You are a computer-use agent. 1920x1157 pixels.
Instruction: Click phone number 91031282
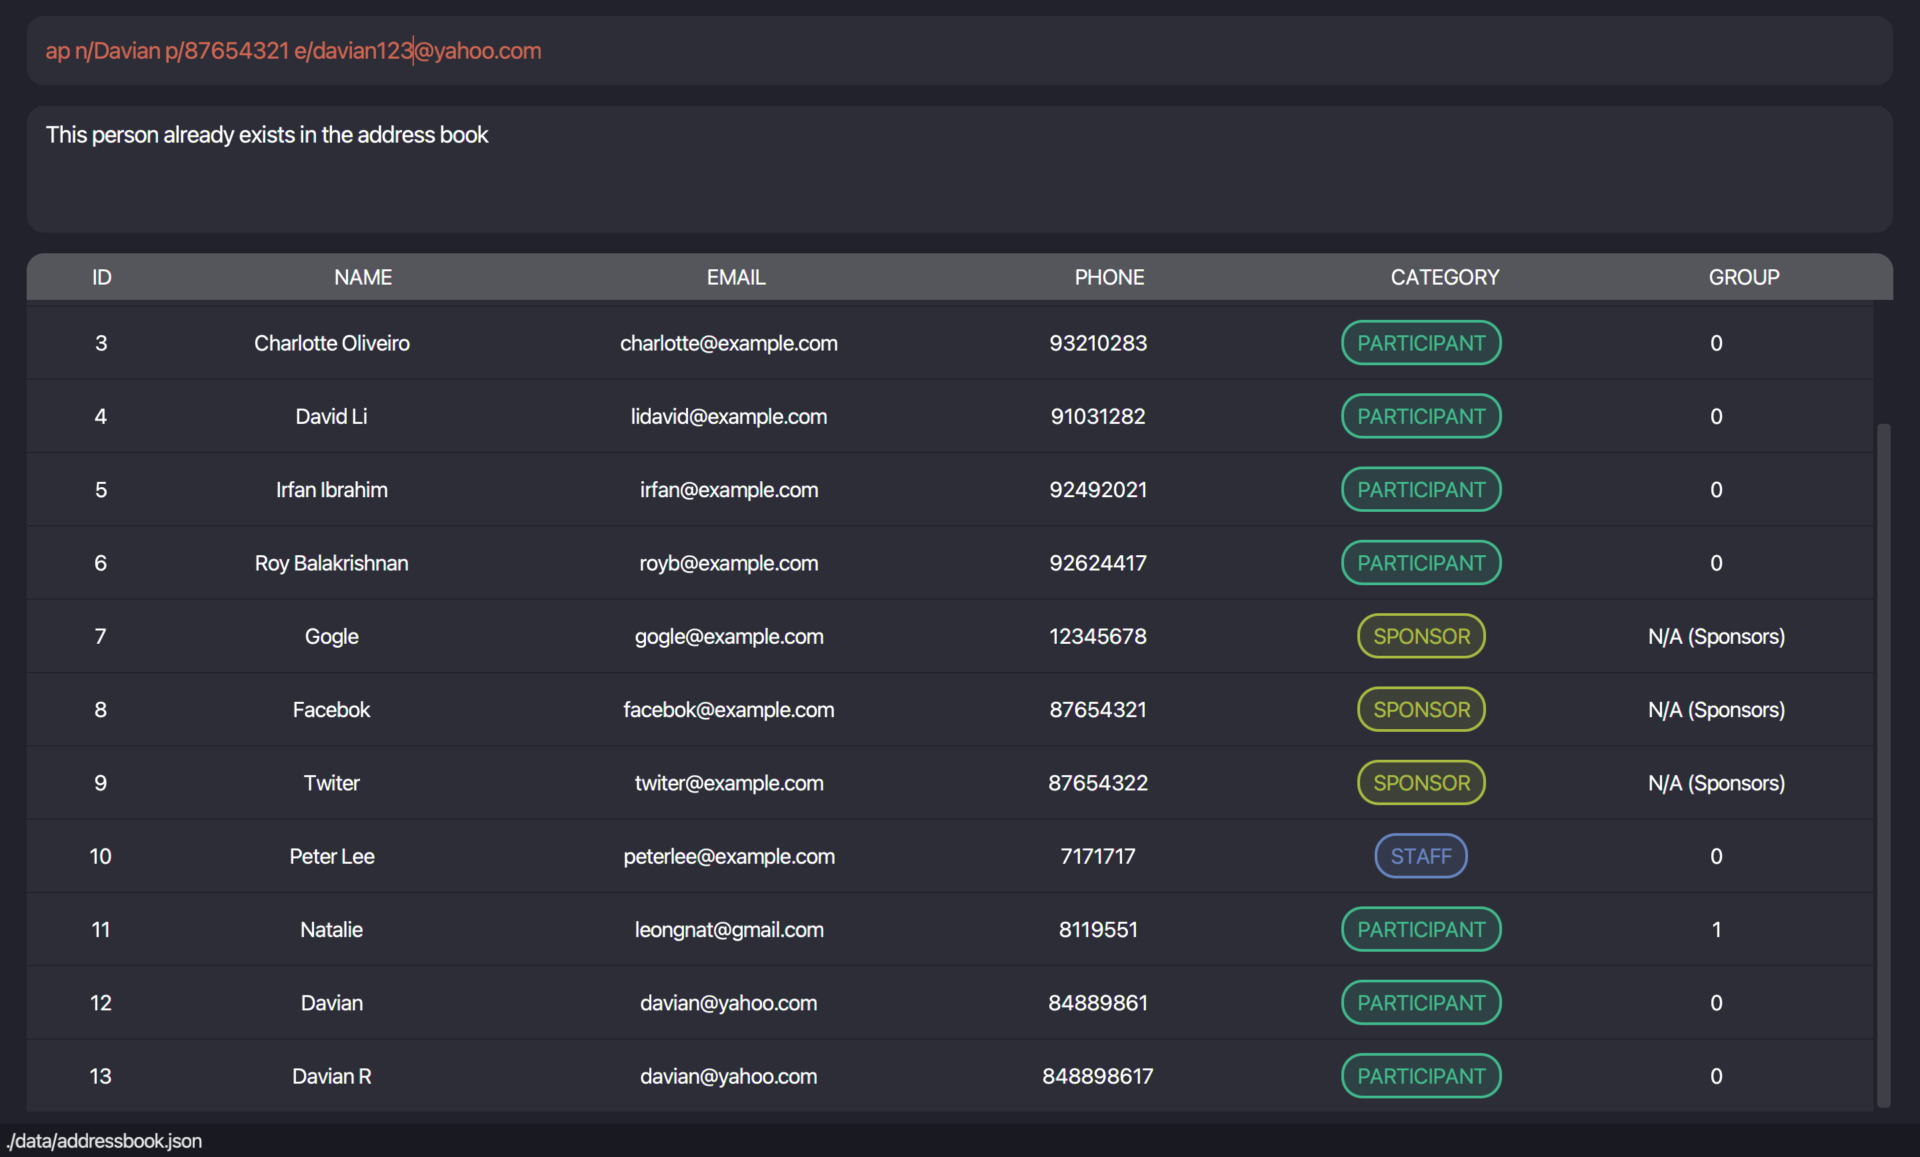tap(1098, 416)
